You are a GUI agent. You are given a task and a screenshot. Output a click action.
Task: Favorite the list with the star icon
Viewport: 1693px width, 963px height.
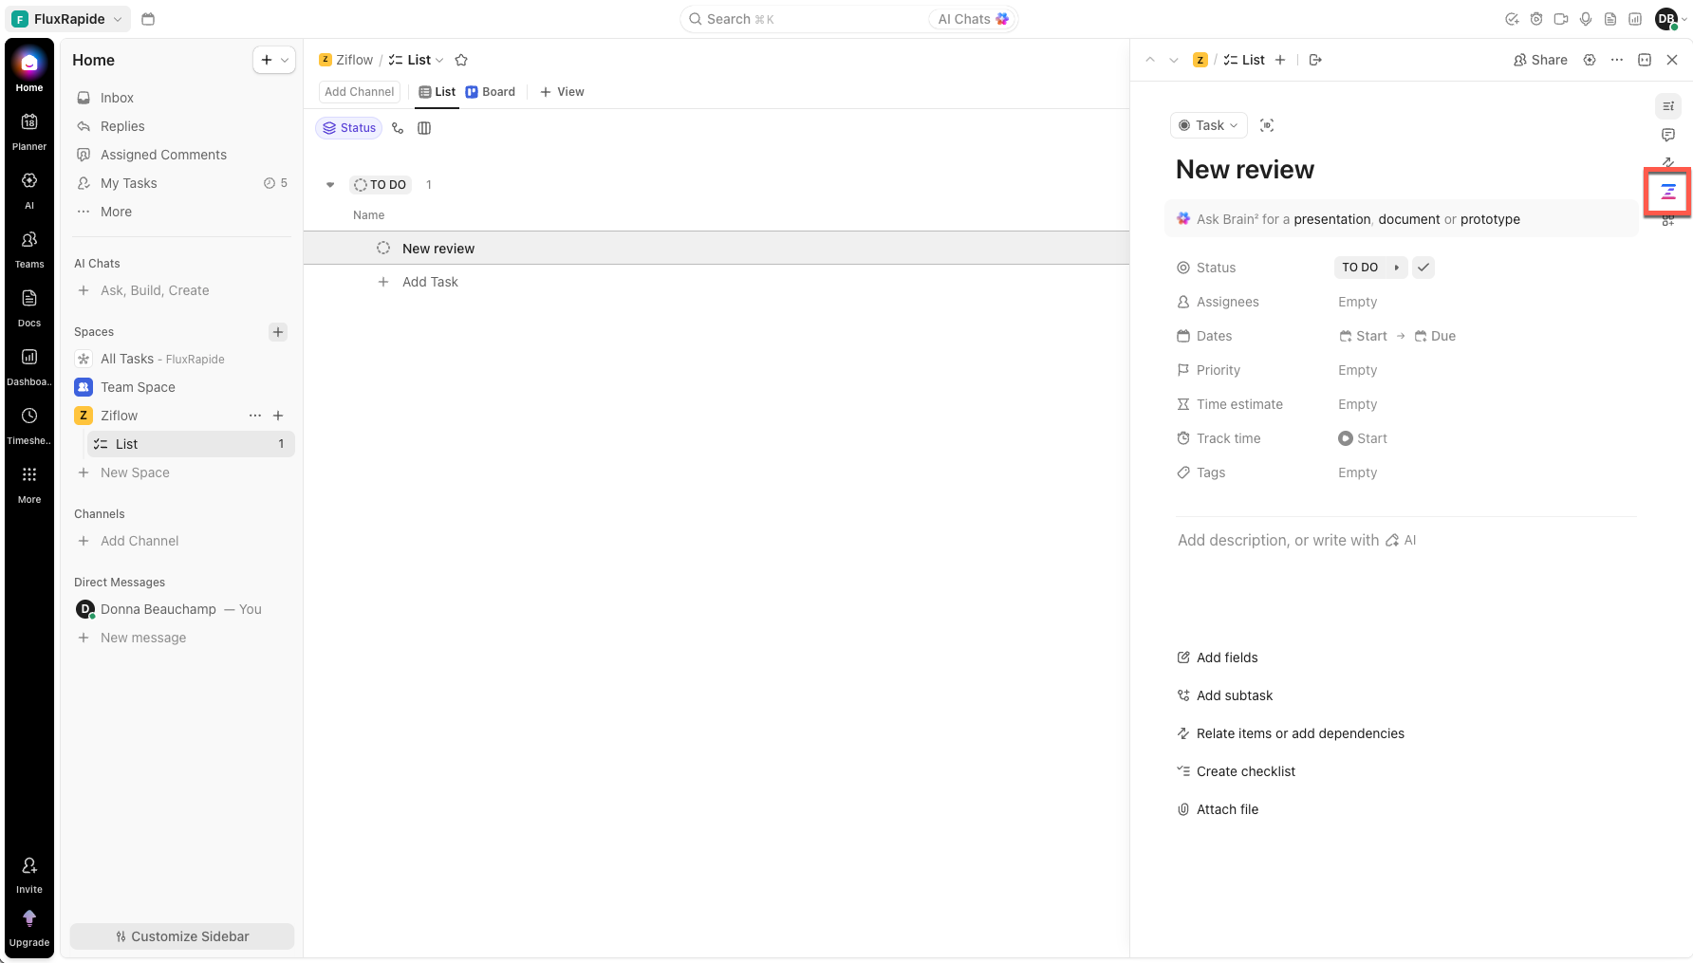point(461,60)
